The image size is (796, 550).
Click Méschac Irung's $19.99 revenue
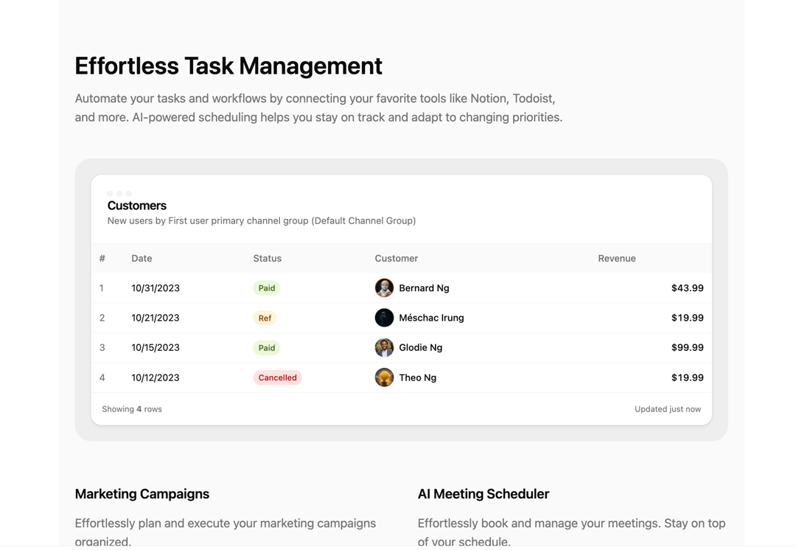pyautogui.click(x=688, y=318)
